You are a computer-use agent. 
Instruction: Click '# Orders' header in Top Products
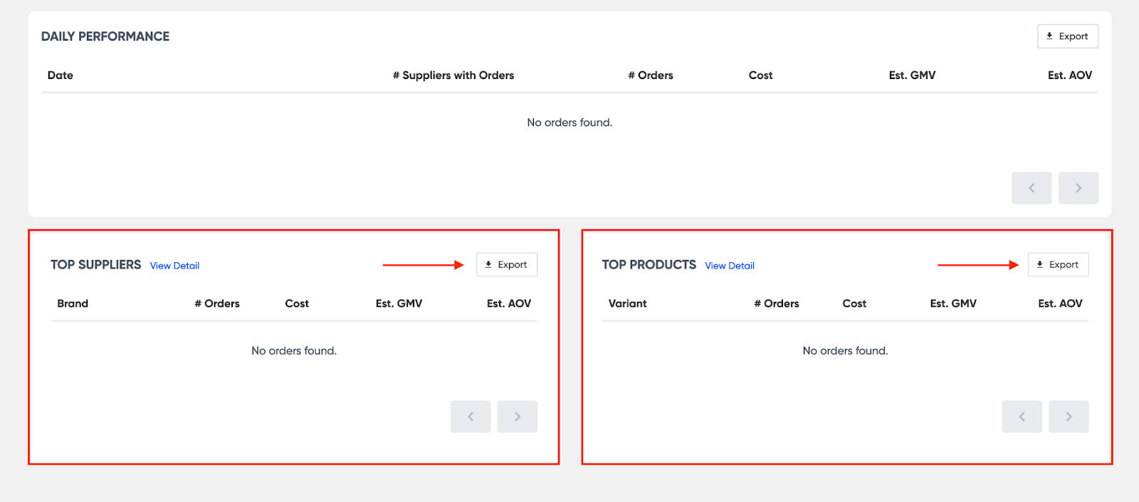point(777,303)
